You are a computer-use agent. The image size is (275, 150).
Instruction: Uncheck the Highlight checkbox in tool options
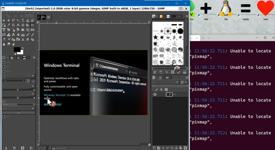(x=4, y=101)
